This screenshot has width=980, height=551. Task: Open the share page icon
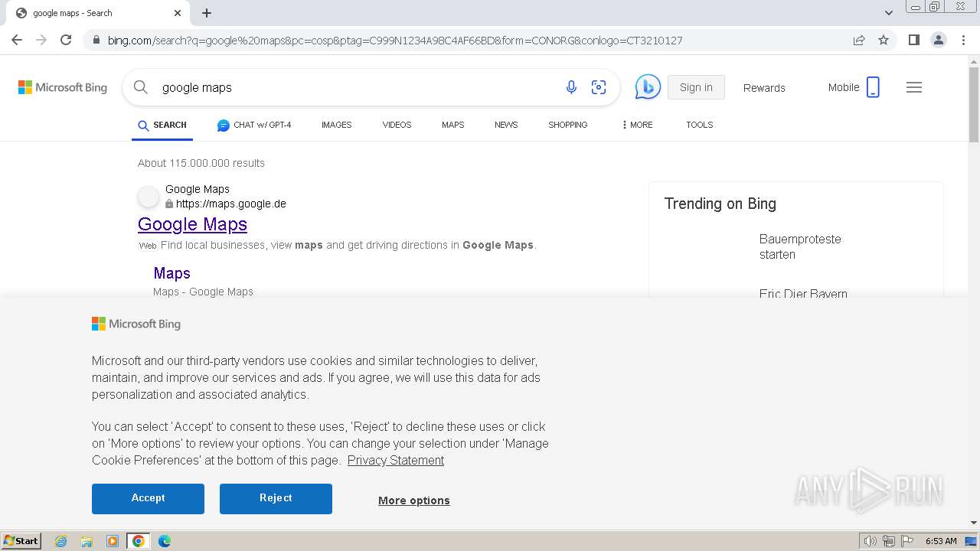859,40
